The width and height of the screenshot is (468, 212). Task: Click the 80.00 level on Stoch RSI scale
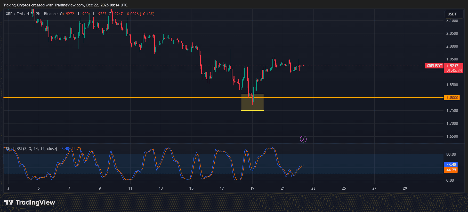click(x=451, y=154)
